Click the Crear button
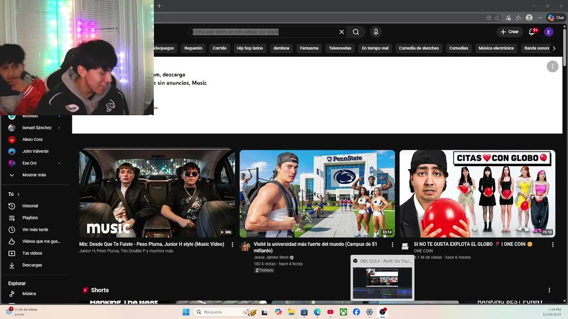The height and width of the screenshot is (319, 568). tap(509, 32)
